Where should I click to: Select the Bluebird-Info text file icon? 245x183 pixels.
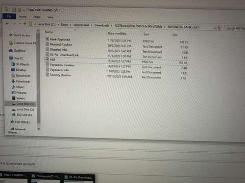pos(47,49)
